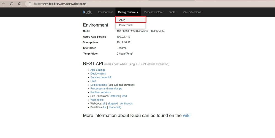
Task: Collapse the Debug console dropdown
Action: click(x=128, y=12)
